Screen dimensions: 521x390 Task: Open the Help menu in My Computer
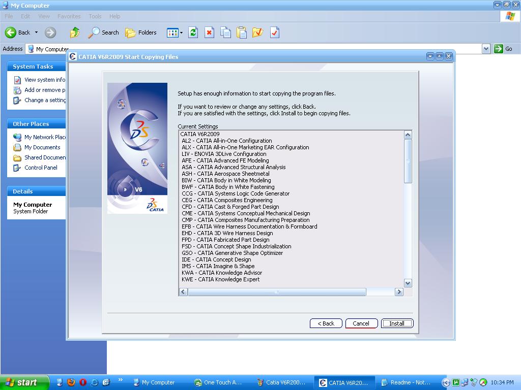115,16
